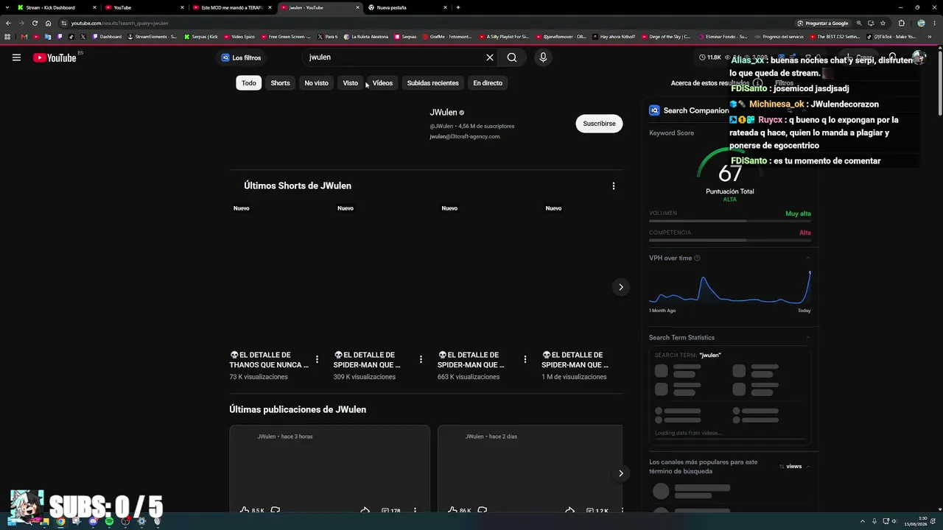Open the Thanos detail Short title
The image size is (943, 530).
point(269,360)
